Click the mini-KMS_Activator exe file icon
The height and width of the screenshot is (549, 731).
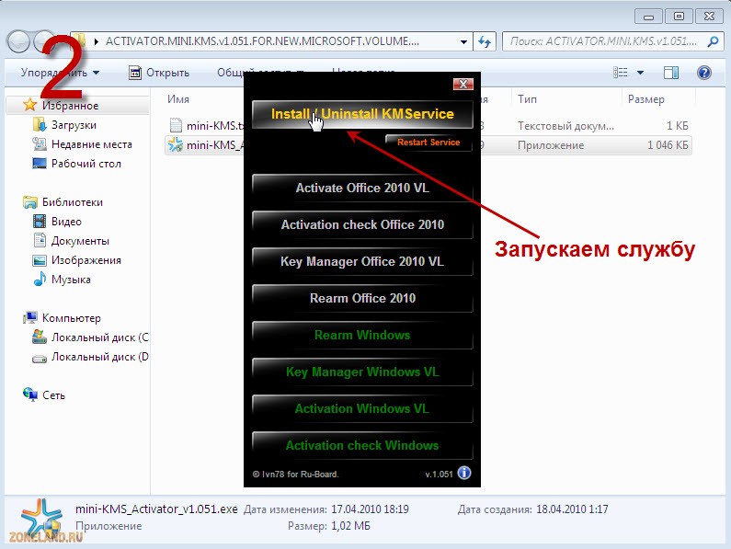pos(176,144)
